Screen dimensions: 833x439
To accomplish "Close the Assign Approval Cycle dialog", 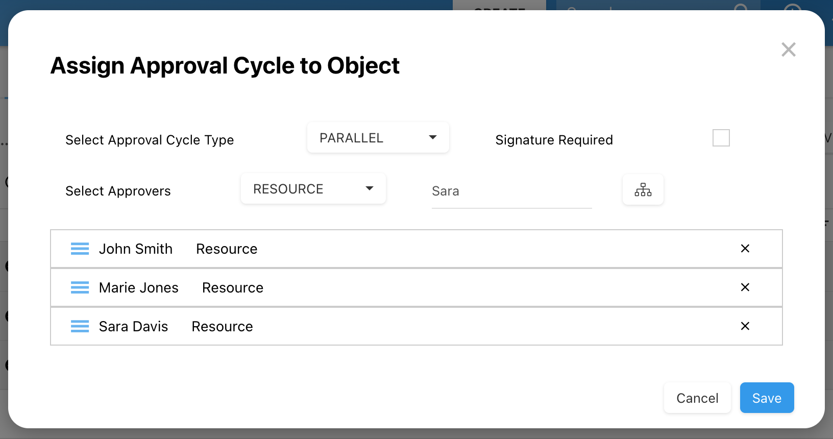I will click(x=788, y=50).
